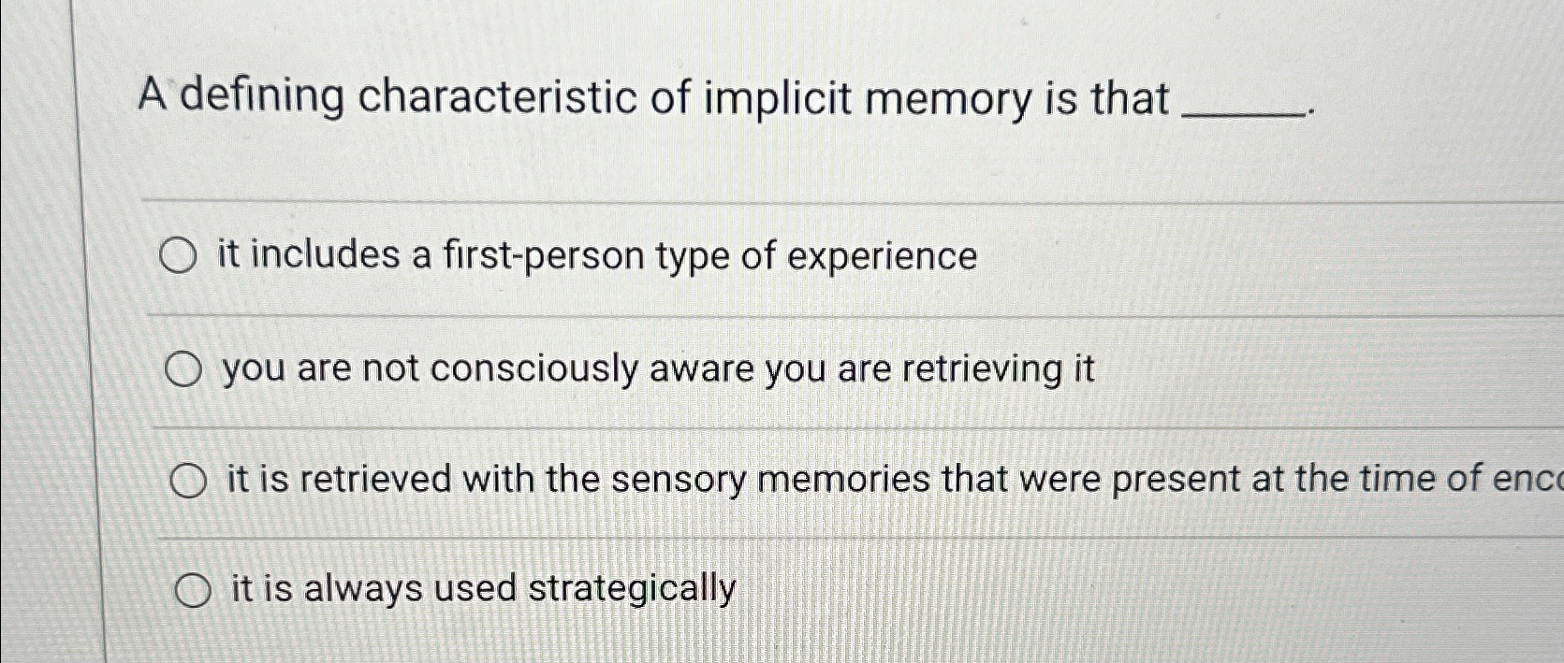Click the answer text about strategic use
This screenshot has height=663, width=1564.
click(479, 590)
